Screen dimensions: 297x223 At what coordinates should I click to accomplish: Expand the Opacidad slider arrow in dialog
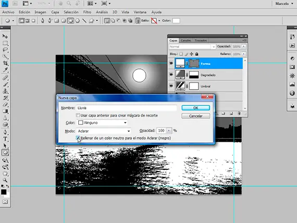[x=169, y=131]
